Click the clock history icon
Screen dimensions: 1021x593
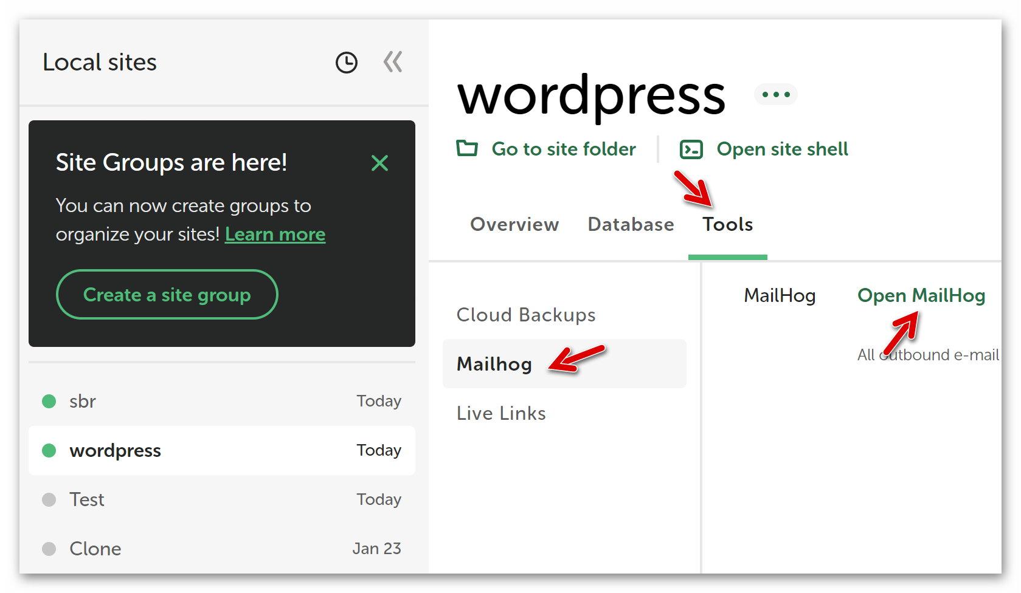point(347,63)
